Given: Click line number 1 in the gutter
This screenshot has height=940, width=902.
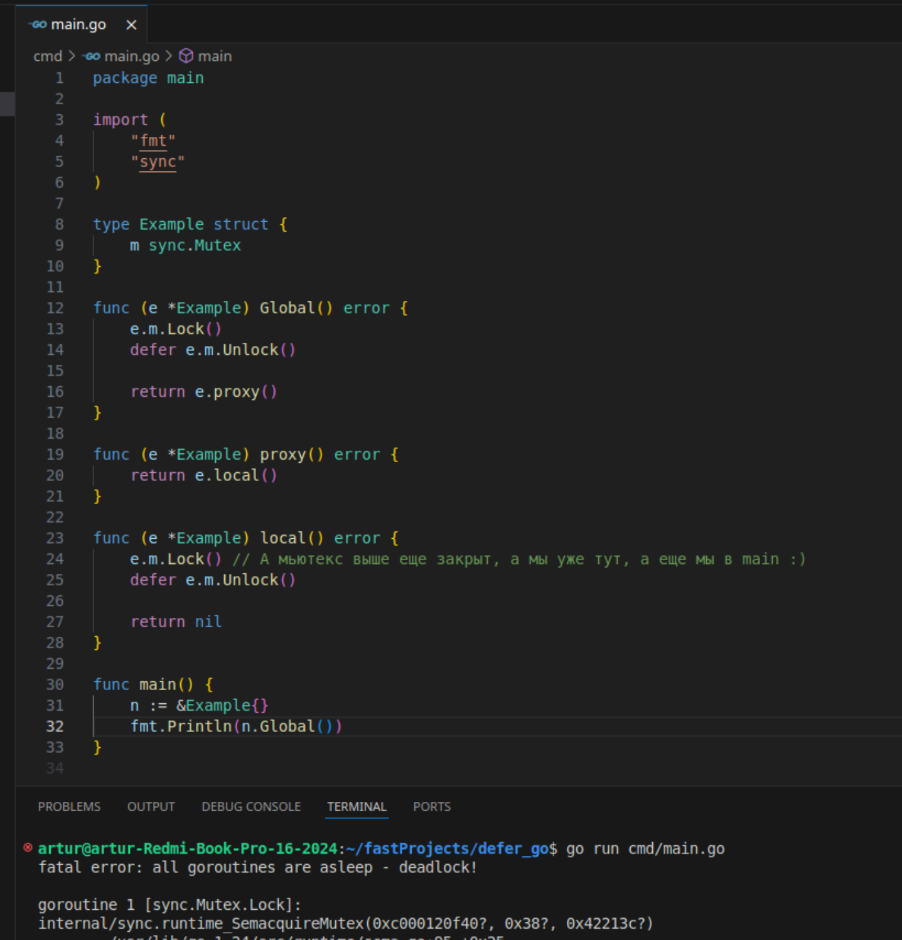Looking at the screenshot, I should [x=60, y=78].
